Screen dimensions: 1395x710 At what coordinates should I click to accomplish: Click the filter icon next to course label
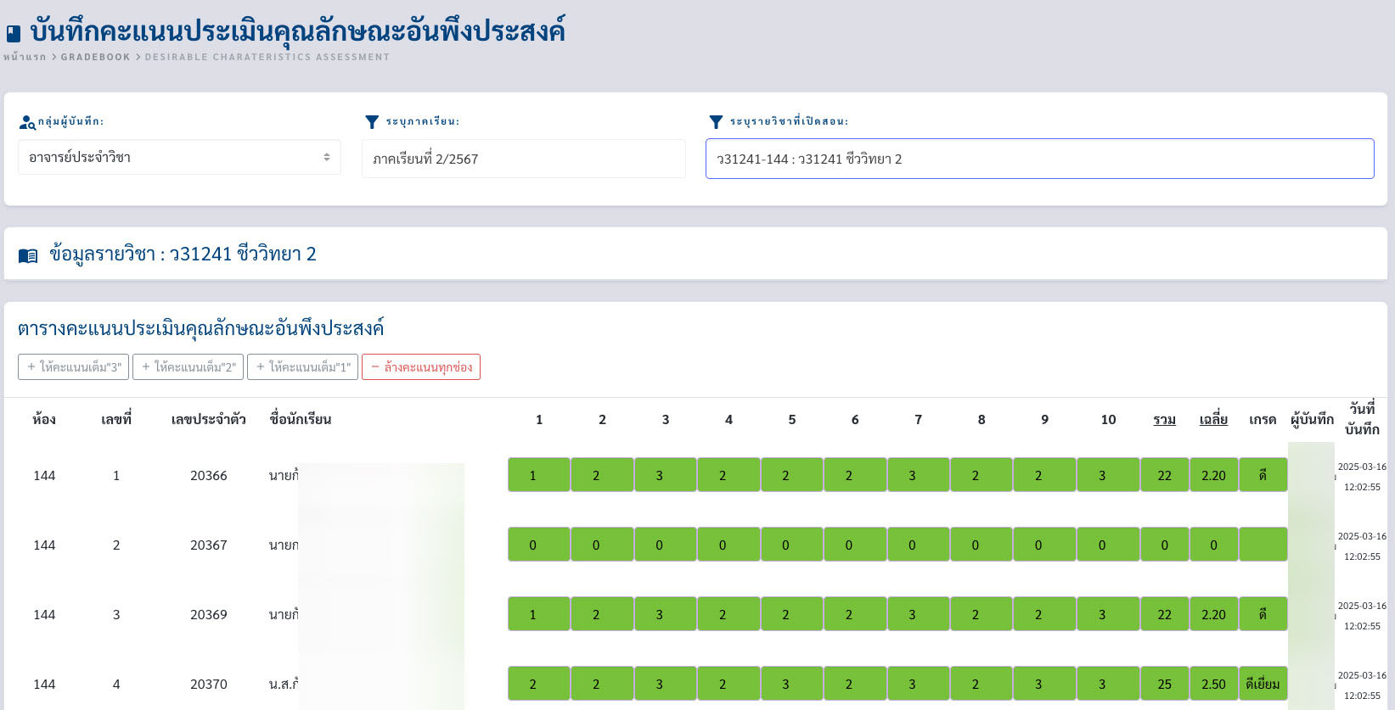click(716, 122)
